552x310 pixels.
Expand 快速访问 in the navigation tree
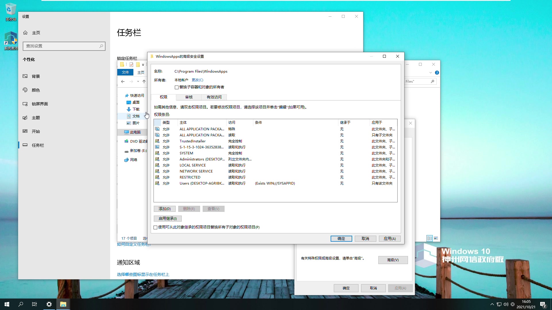point(138,95)
